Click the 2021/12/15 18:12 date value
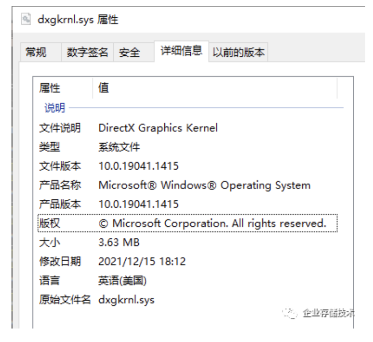The image size is (373, 342). 142,262
